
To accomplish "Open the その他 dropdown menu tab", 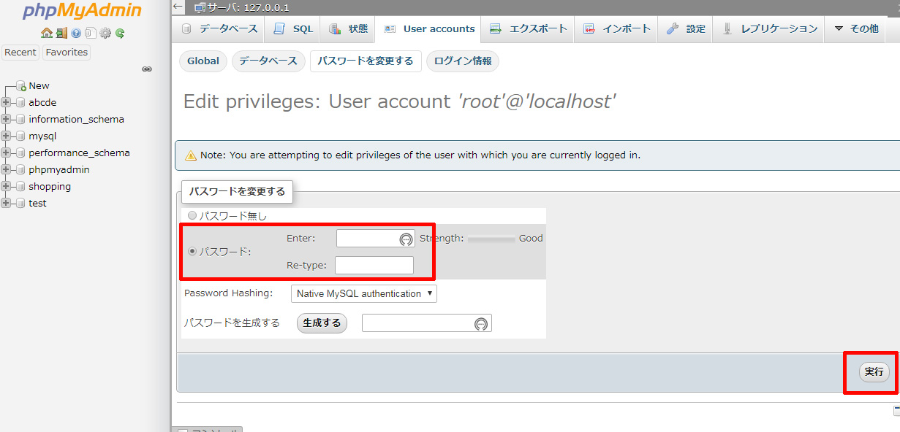I will point(856,29).
